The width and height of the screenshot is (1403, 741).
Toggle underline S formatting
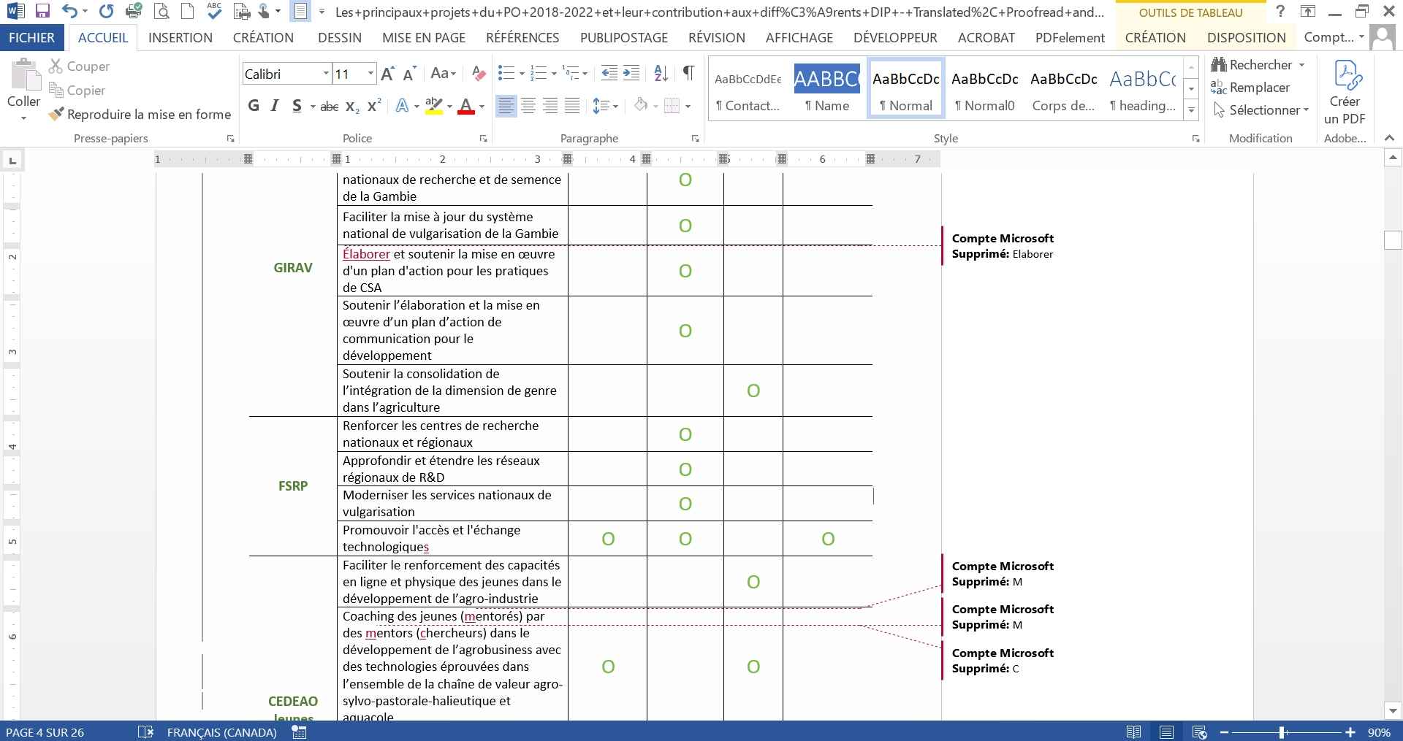(x=297, y=106)
